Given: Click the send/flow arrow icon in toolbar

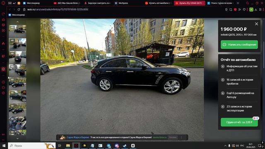Looking at the screenshot, I should tap(240, 10).
